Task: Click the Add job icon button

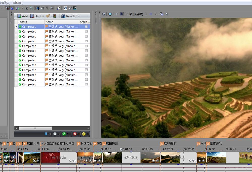Action: (x=23, y=16)
